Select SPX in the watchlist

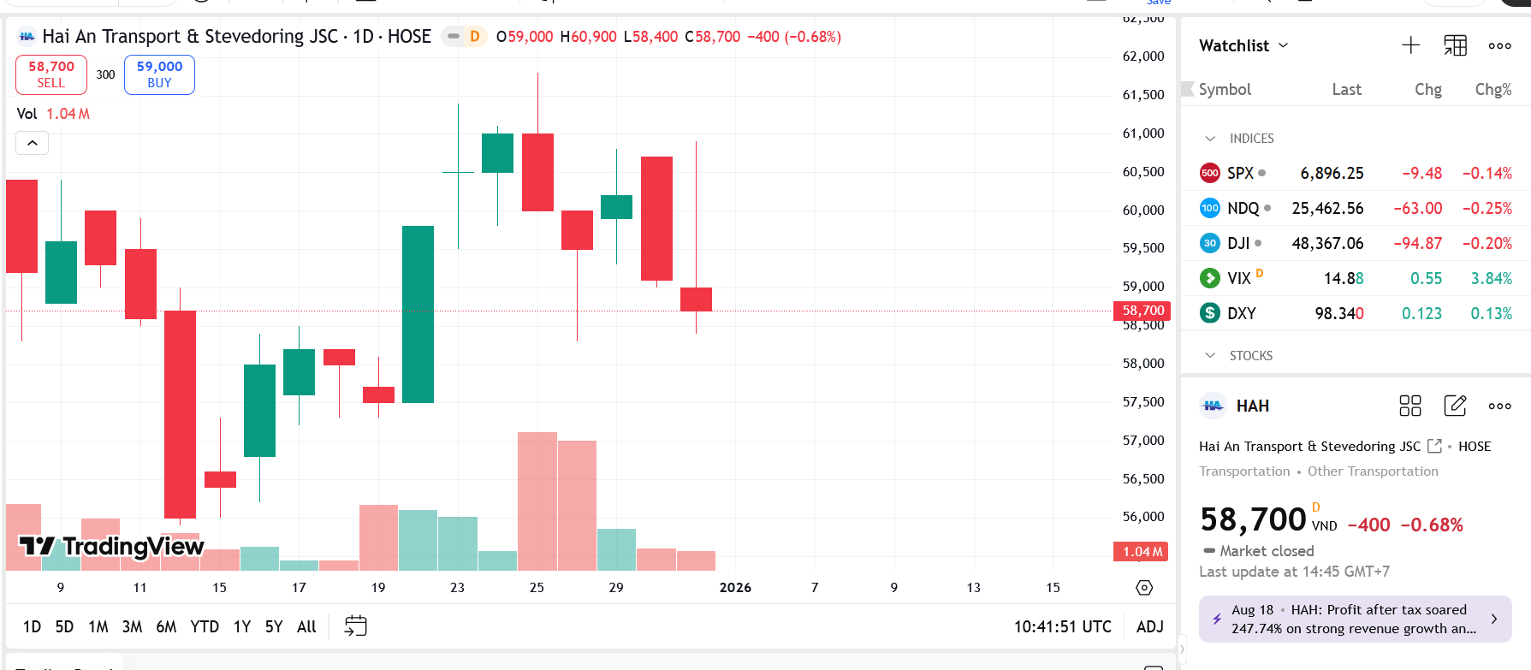pyautogui.click(x=1241, y=173)
